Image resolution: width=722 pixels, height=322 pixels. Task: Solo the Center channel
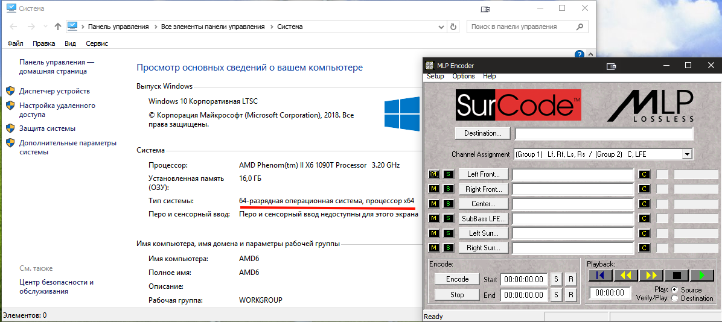tap(448, 204)
